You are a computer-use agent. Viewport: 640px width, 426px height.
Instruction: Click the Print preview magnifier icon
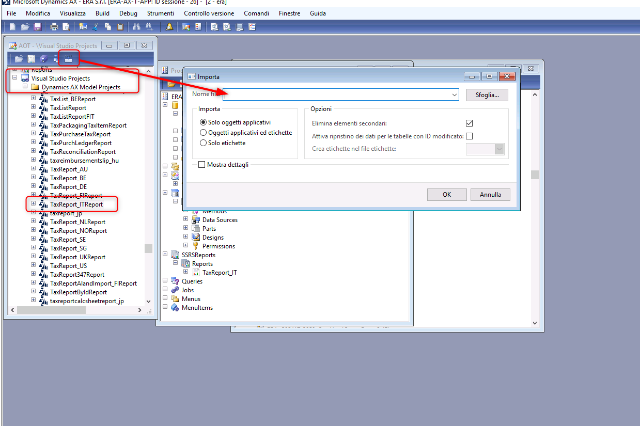tap(66, 26)
